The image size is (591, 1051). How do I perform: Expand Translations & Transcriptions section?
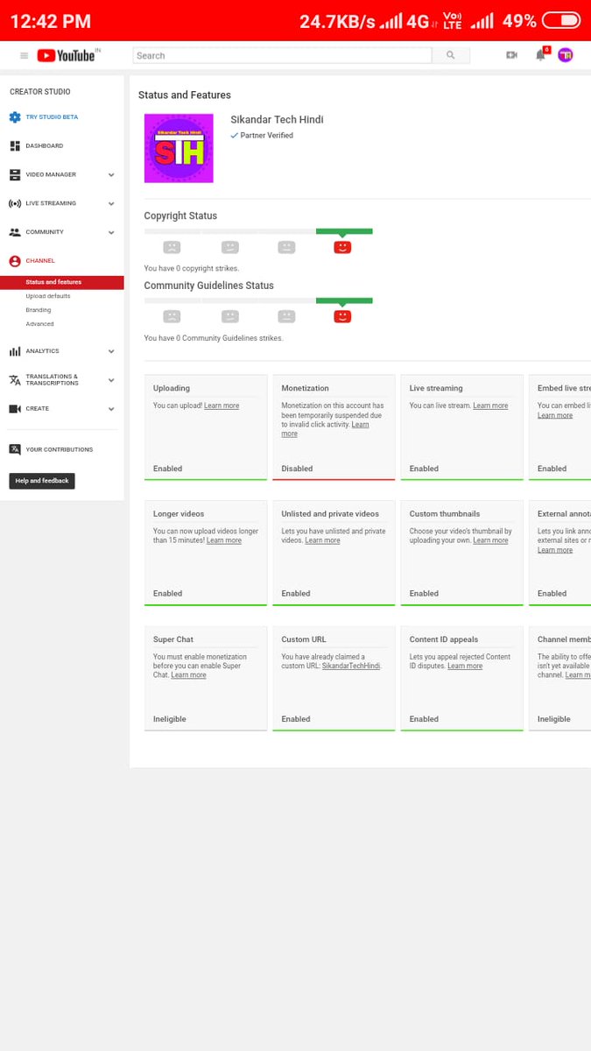(x=111, y=380)
